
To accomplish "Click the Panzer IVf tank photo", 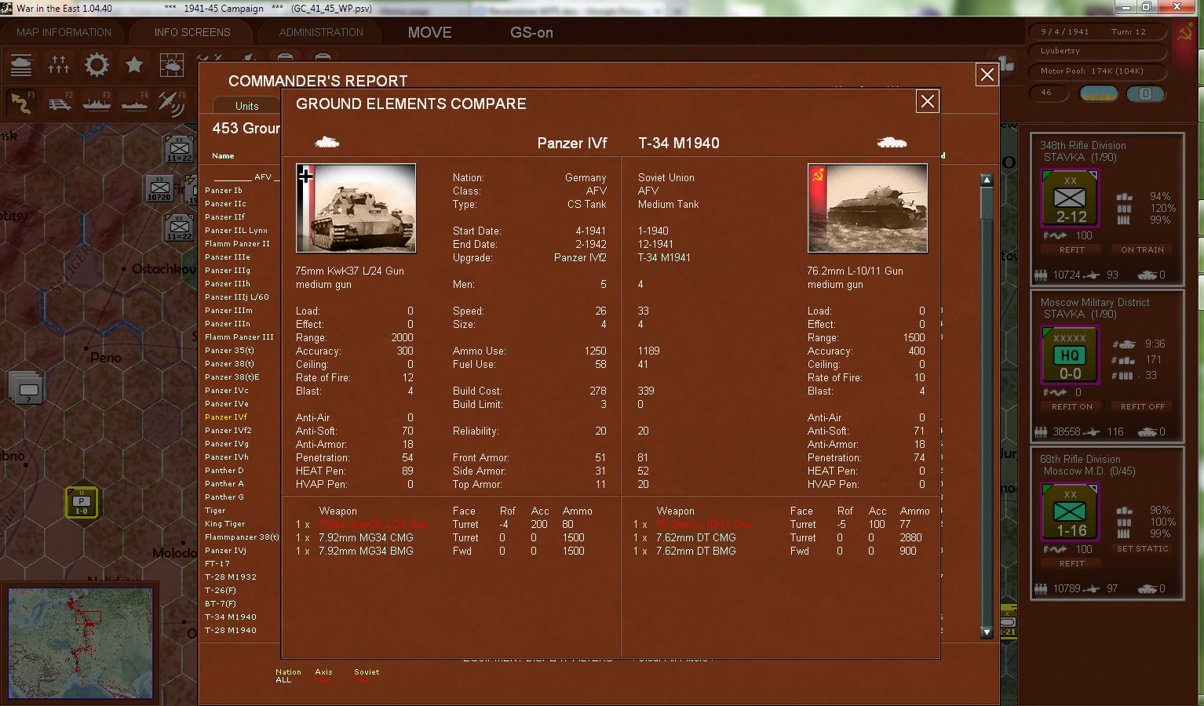I will point(356,208).
